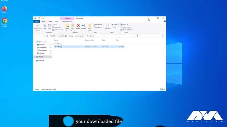227x127 pixels.
Task: Click Paste shortcut in ribbon
Action: (x=57, y=30)
